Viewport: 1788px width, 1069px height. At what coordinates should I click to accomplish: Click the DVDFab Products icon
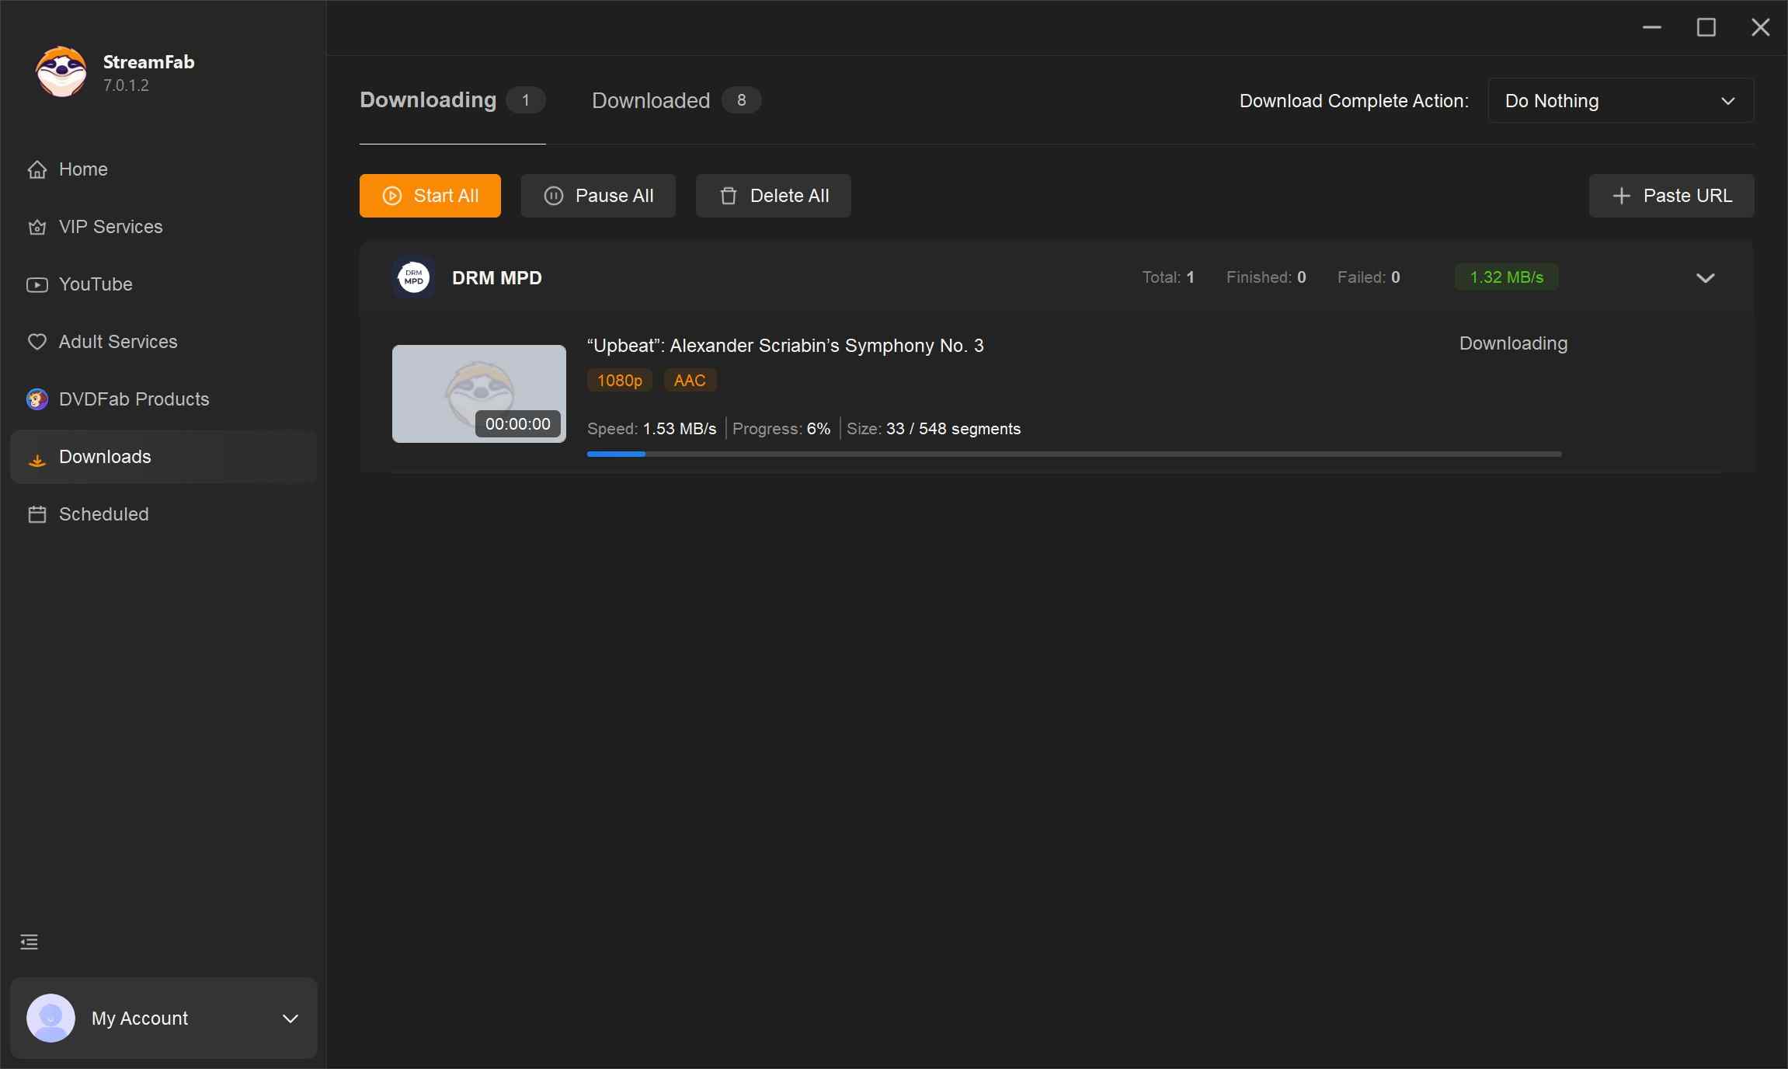tap(37, 399)
